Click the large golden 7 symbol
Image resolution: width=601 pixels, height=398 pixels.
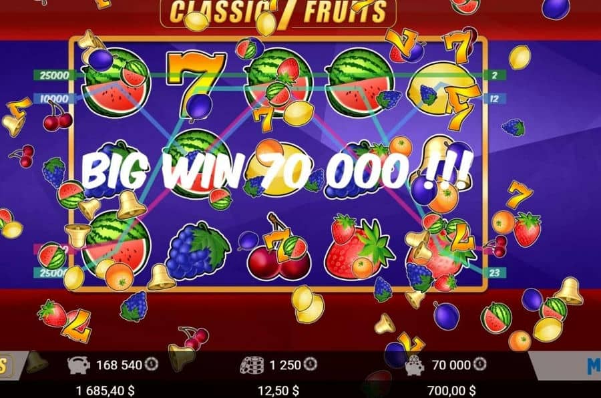click(196, 82)
